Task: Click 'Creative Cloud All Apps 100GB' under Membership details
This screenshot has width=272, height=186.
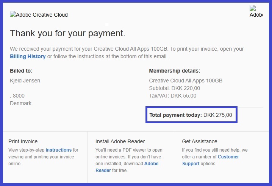Action: 186,81
